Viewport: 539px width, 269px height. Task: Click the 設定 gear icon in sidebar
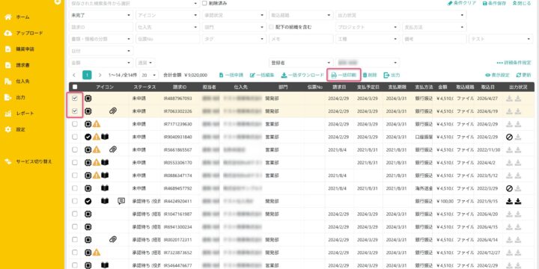coord(8,130)
